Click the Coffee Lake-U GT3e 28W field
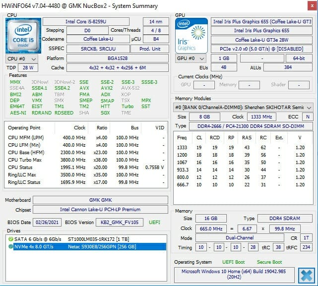Screen dimensions: 318x286 (x=261, y=40)
